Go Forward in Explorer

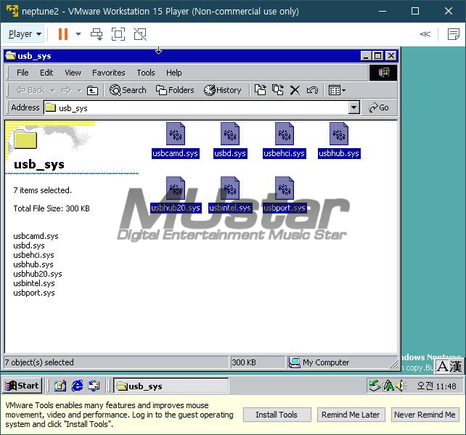[66, 90]
